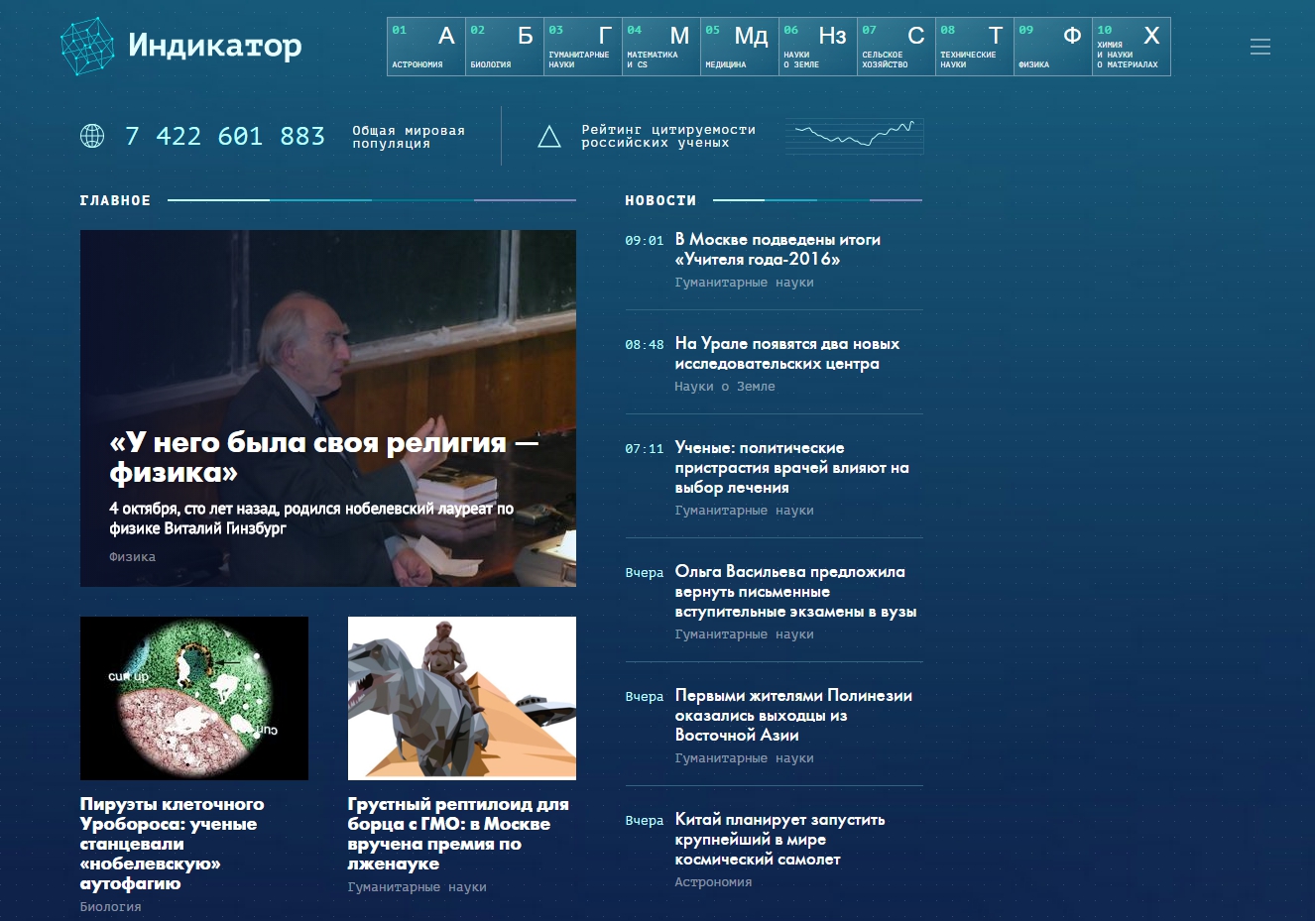1315x921 pixels.
Task: Open Рейтинг цитируемости российских ученых link
Action: (x=668, y=136)
